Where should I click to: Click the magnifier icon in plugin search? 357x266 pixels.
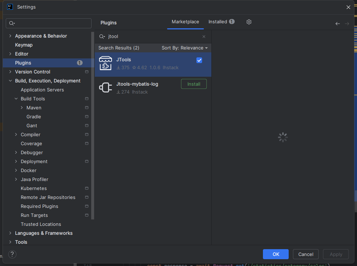click(102, 37)
